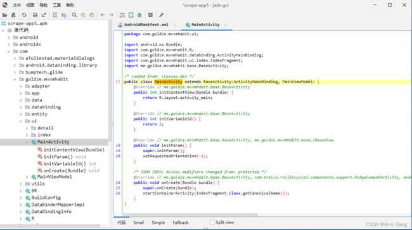The image size is (412, 230).
Task: Click the code editor horizontal scrollbar
Action: pos(190,215)
